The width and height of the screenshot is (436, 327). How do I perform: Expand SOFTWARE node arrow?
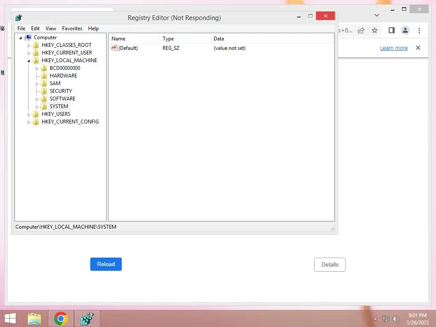click(x=37, y=99)
